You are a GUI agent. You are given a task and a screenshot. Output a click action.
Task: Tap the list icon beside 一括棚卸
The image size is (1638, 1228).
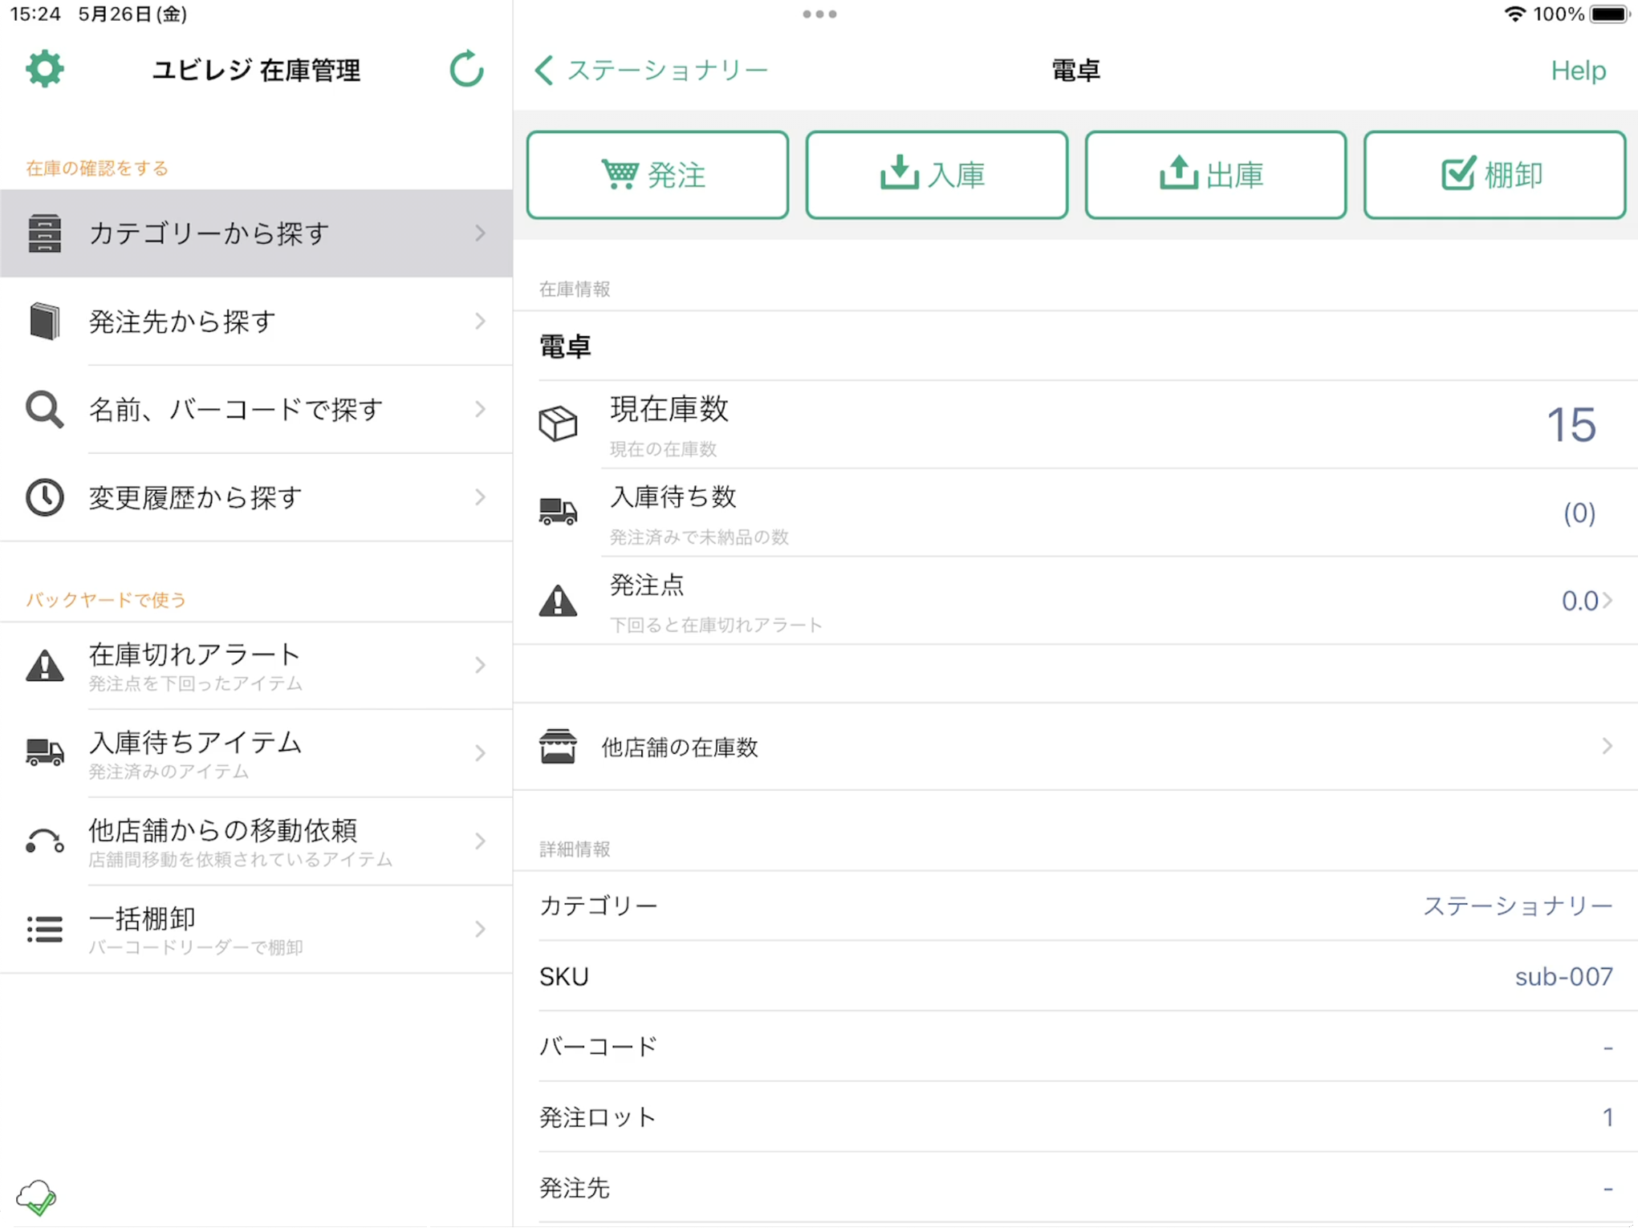tap(45, 929)
